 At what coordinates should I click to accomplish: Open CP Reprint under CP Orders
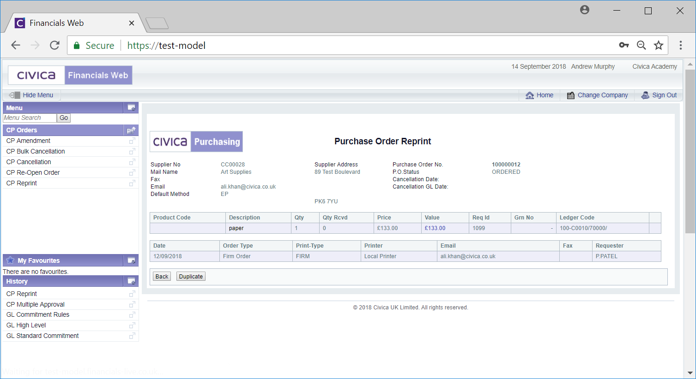22,183
